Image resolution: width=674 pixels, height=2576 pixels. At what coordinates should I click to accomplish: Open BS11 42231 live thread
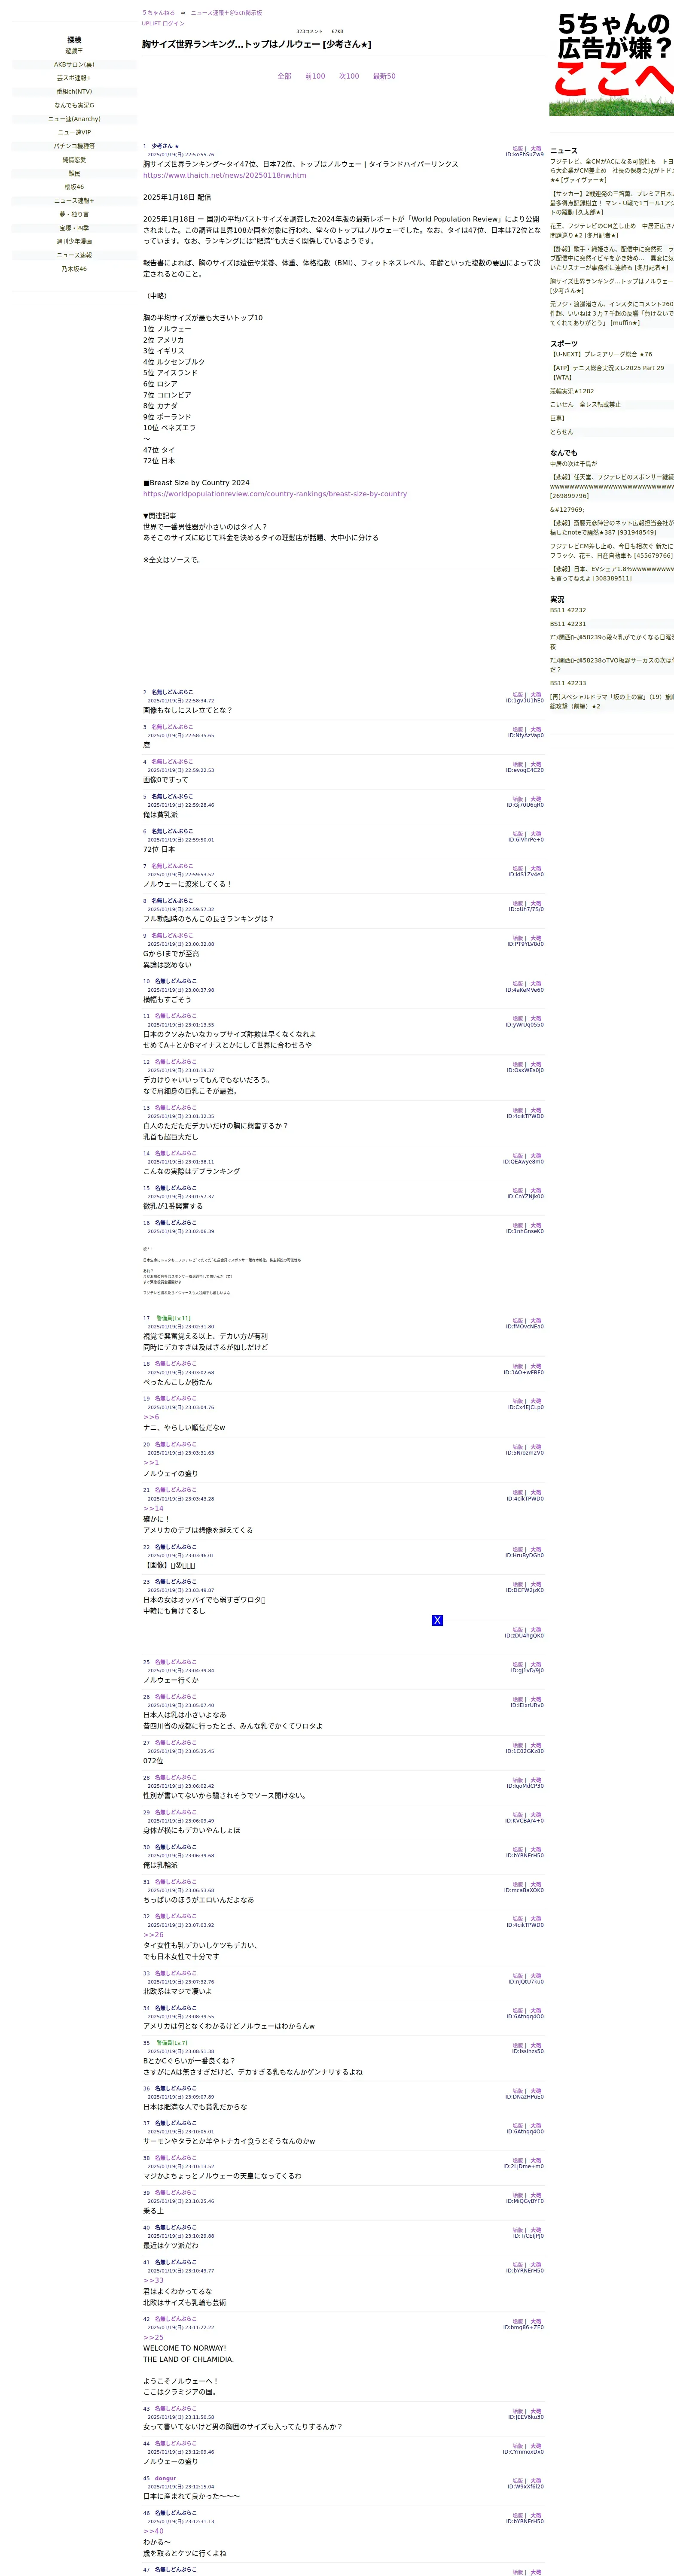coord(568,624)
